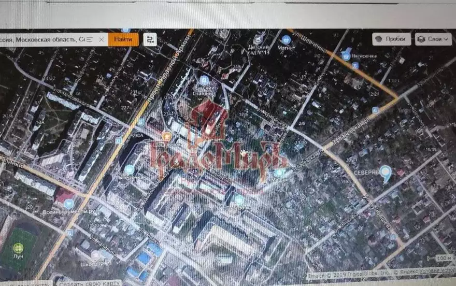Click the Всеинструменты.ру shop marker
The width and height of the screenshot is (456, 286).
69,204
